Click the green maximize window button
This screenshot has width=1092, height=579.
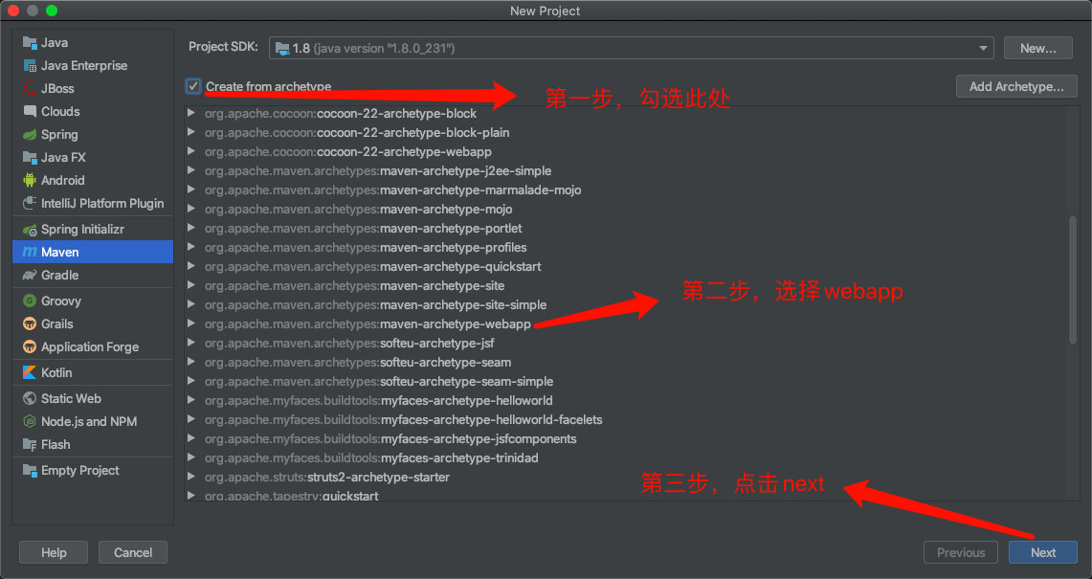click(x=52, y=11)
